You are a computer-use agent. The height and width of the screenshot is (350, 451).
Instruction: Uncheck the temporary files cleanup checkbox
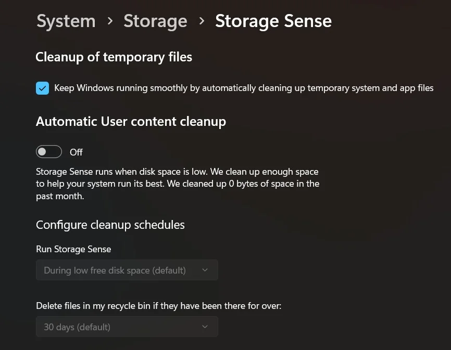[x=43, y=88]
